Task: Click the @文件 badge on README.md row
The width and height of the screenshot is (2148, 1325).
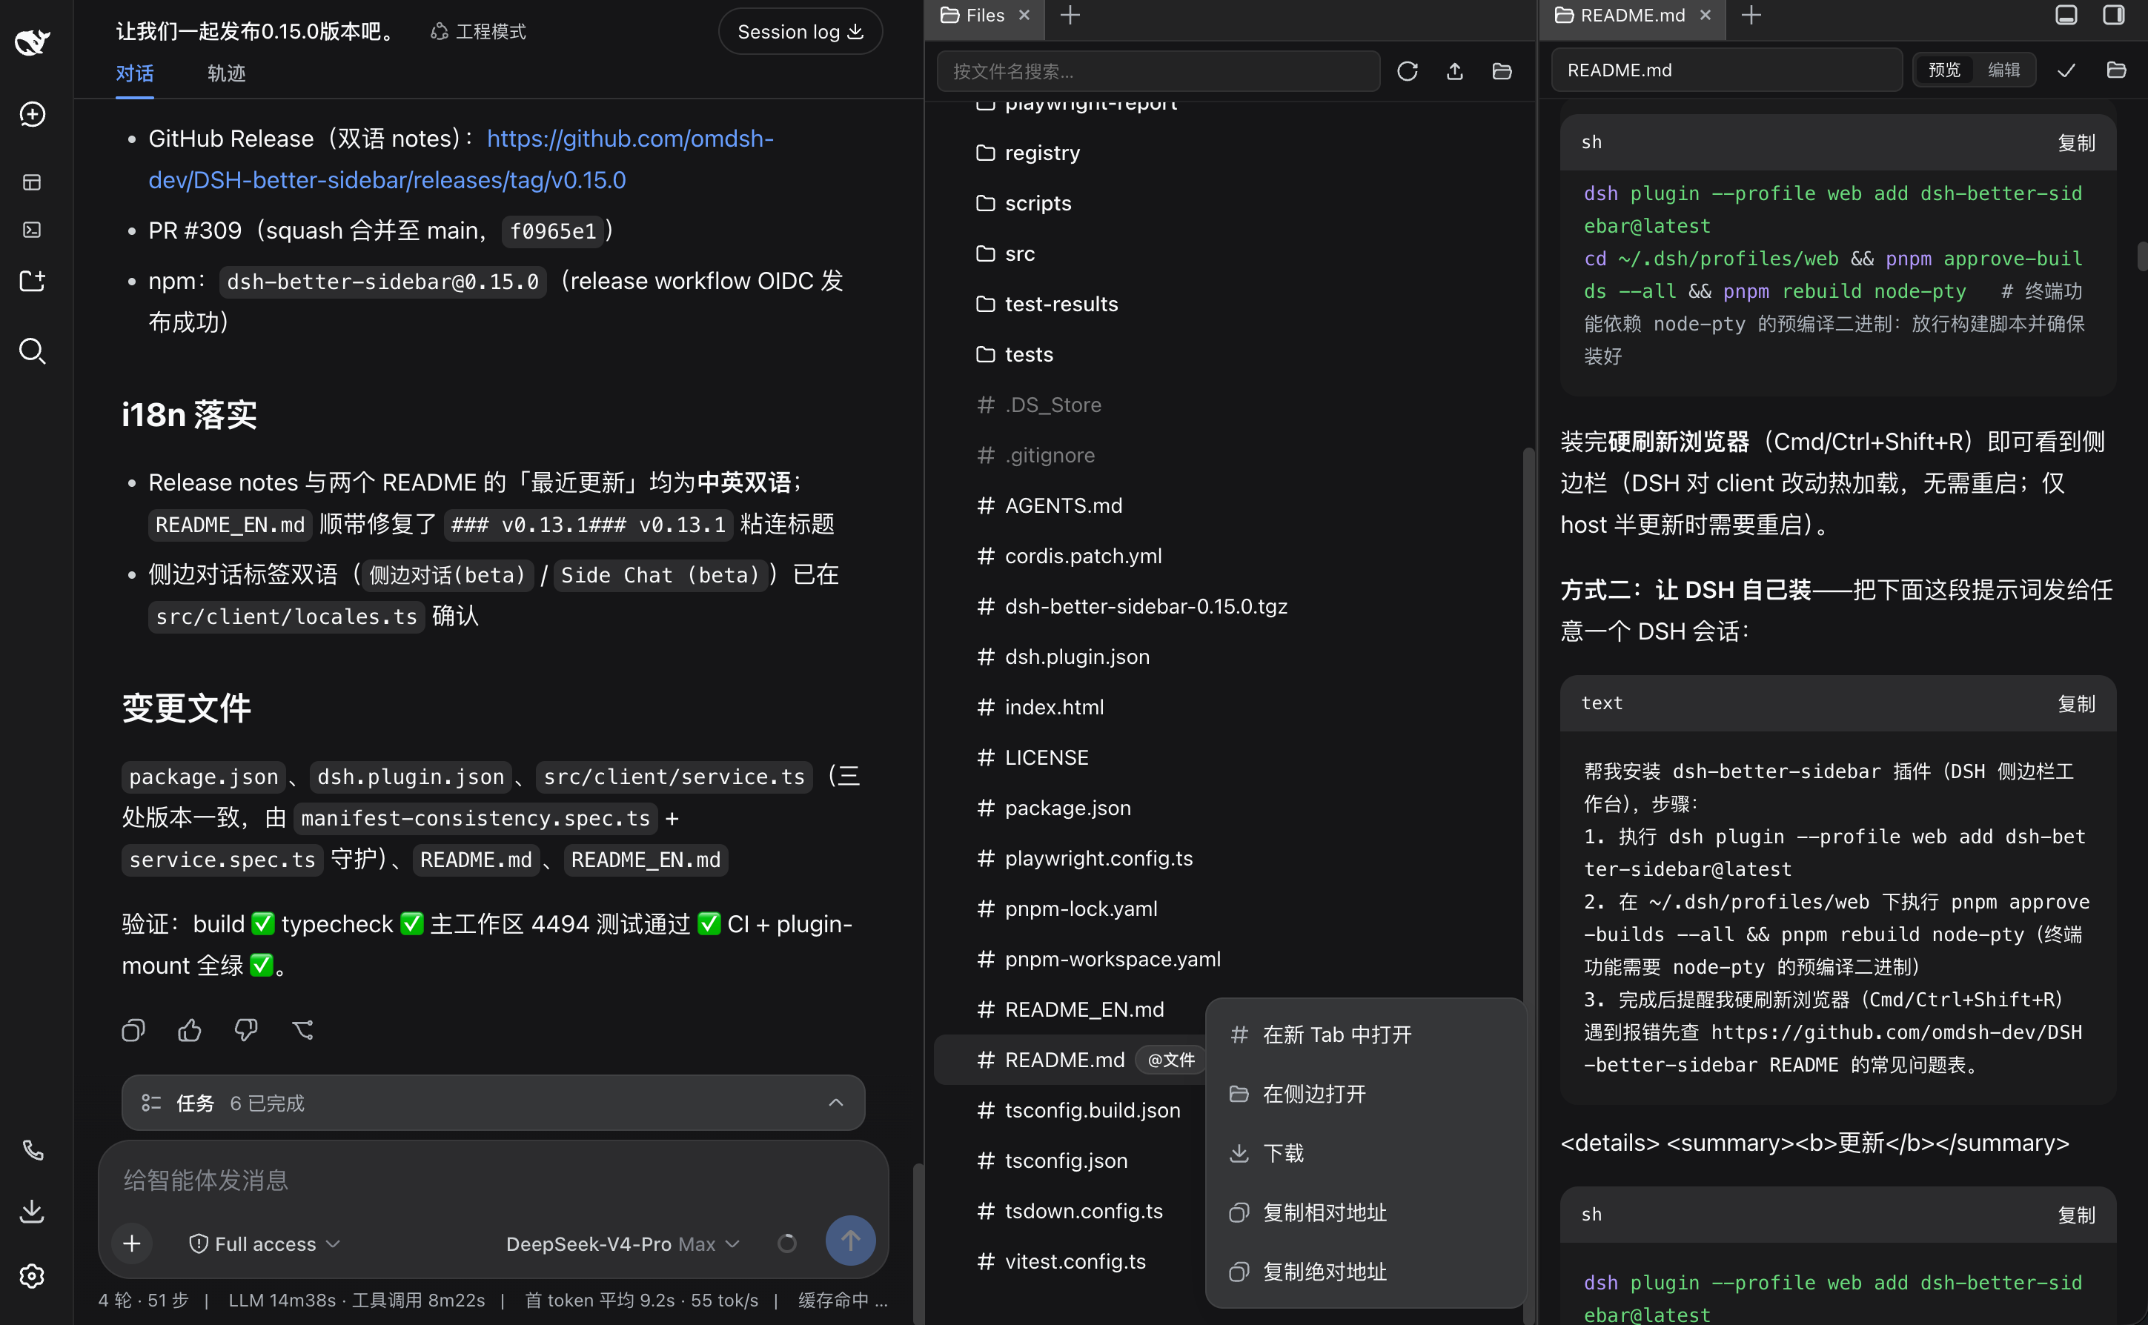Action: pos(1171,1060)
